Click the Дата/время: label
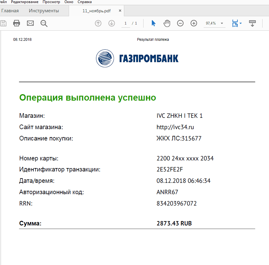The image size is (269, 265). [x=37, y=181]
